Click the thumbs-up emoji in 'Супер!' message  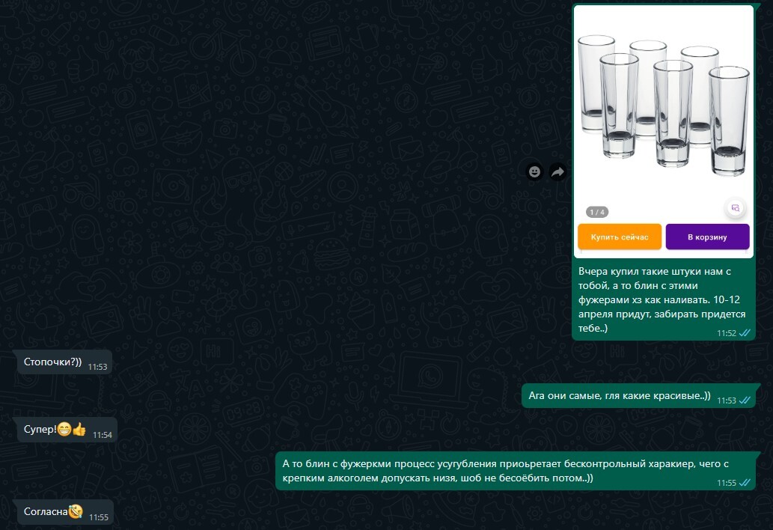79,430
